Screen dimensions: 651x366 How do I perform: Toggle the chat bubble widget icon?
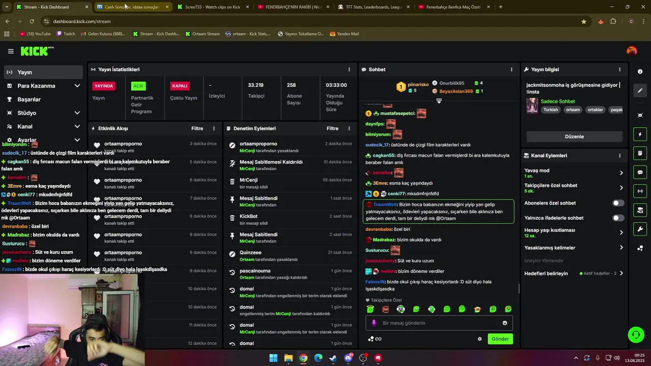click(x=640, y=172)
